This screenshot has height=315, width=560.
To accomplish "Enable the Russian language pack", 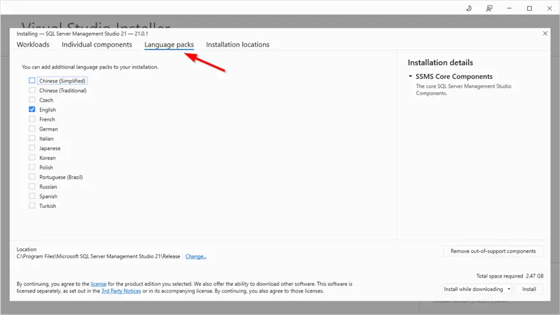I will (32, 187).
